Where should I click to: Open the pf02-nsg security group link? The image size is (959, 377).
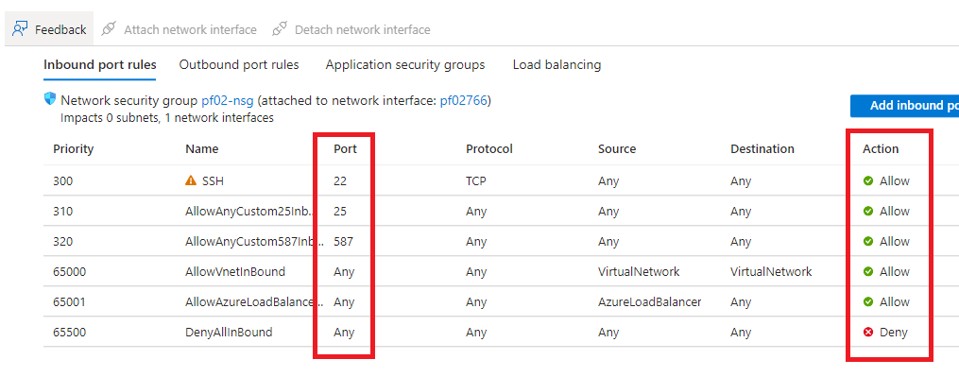[x=227, y=100]
